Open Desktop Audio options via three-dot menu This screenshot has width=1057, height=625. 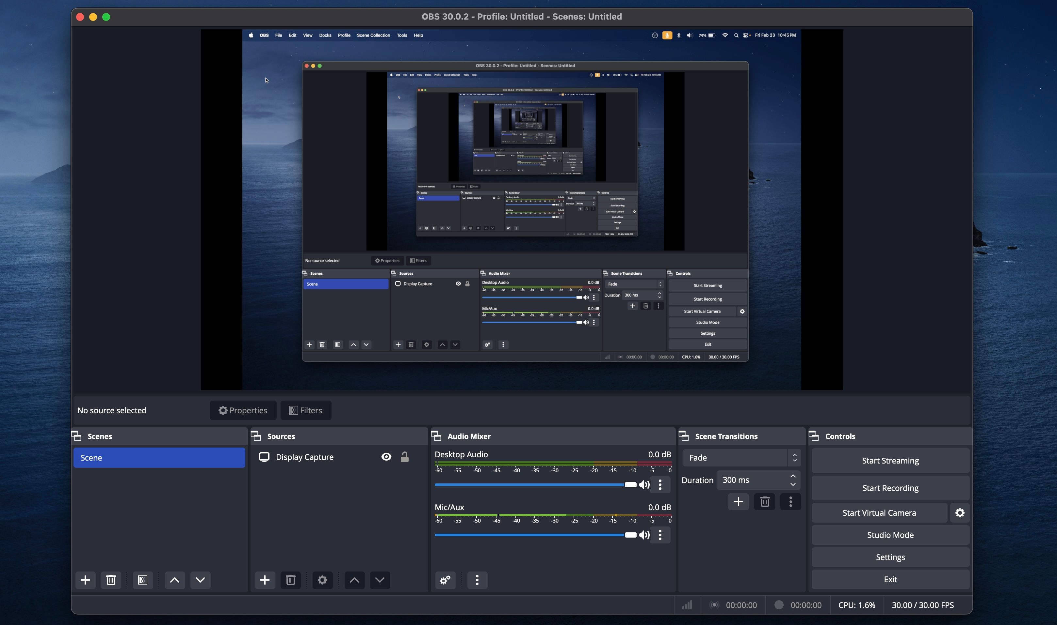660,485
